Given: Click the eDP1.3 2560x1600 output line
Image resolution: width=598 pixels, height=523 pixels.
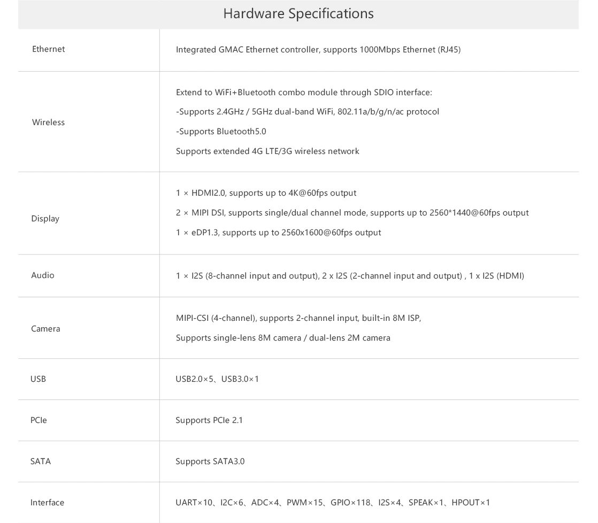Looking at the screenshot, I should pyautogui.click(x=278, y=233).
